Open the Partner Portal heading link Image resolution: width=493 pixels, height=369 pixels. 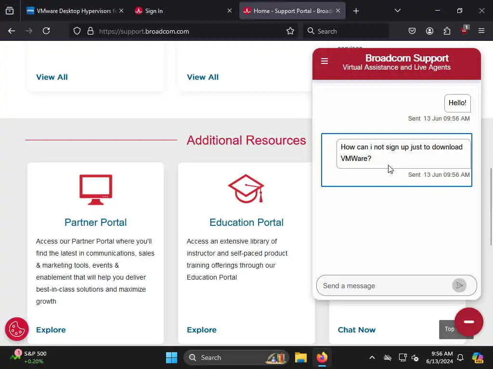click(96, 222)
